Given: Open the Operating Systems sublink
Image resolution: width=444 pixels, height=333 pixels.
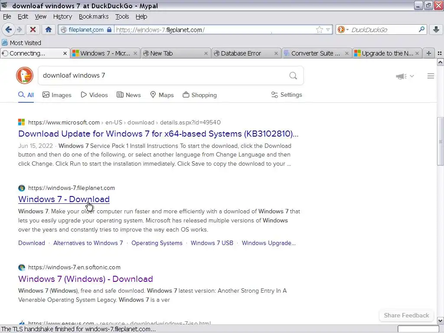Looking at the screenshot, I should (157, 243).
